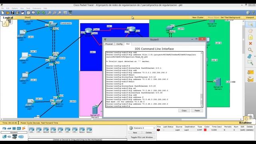Switch to the Logical workspace tab
Screen dimensions: 256x144
coord(8,18)
